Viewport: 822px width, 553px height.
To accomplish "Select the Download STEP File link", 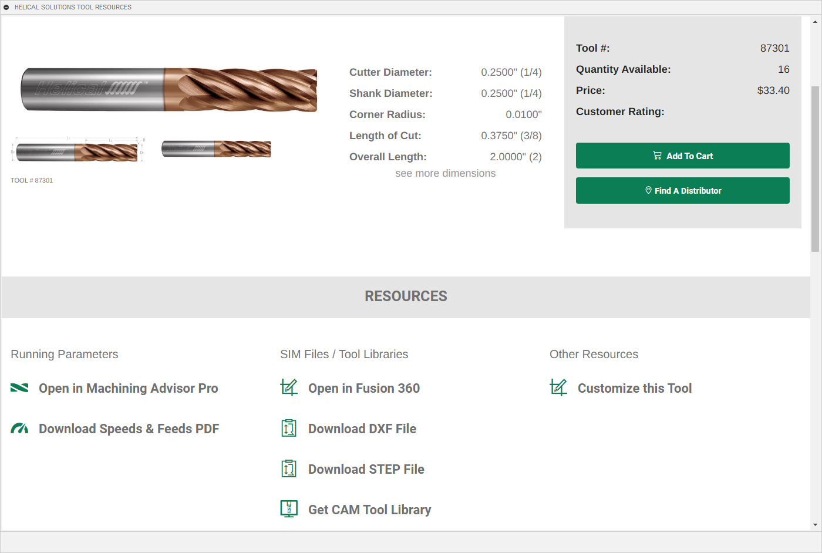I will pos(366,469).
